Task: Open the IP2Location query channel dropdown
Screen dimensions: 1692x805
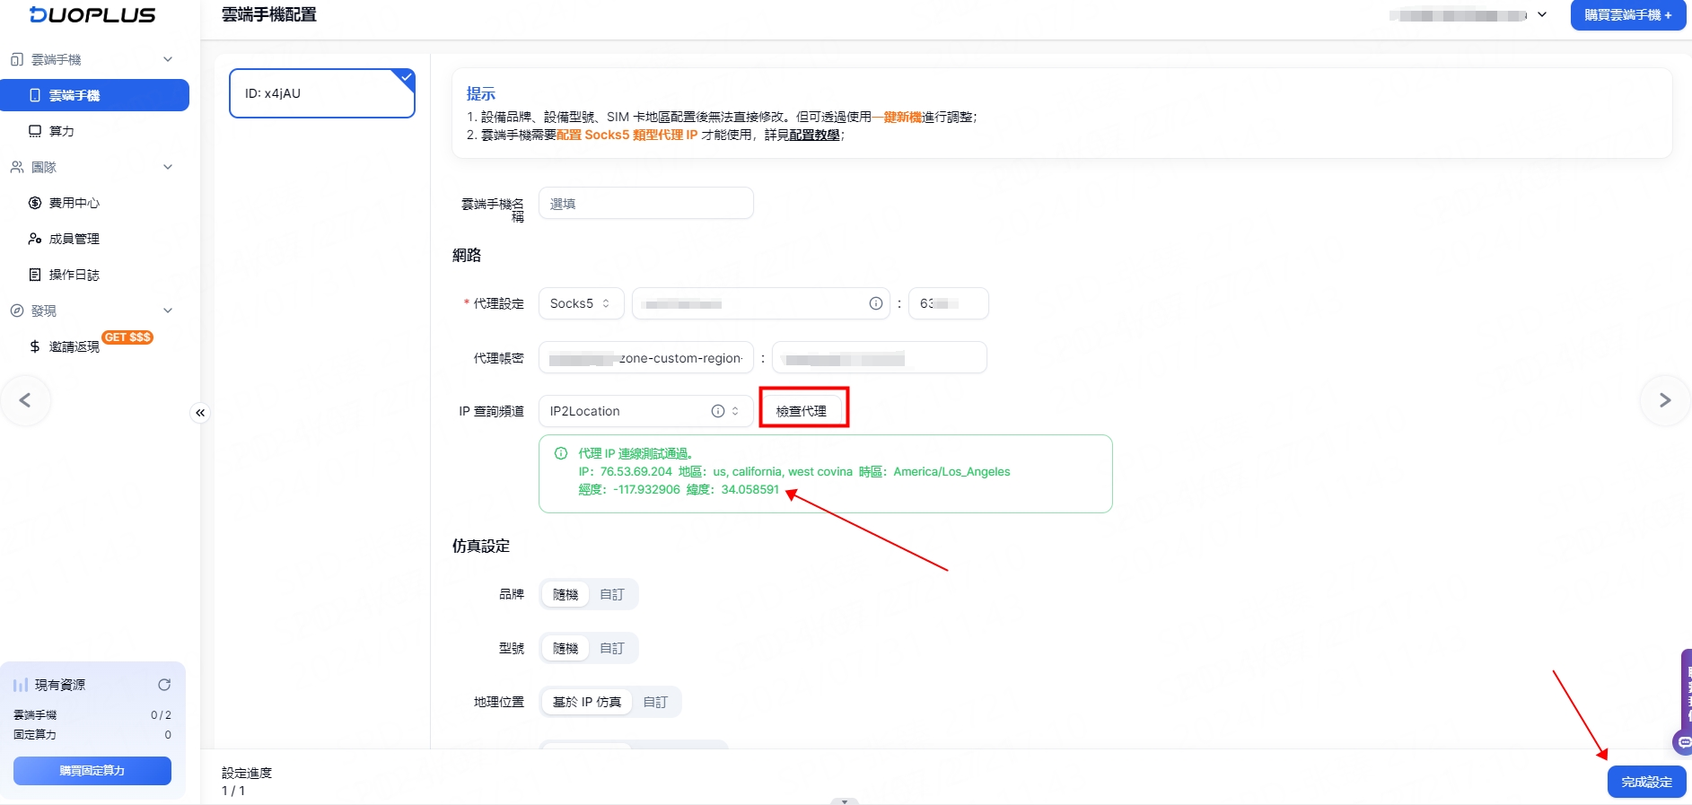Action: pos(644,411)
